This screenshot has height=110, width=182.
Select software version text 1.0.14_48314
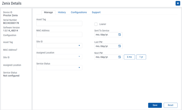(x=11, y=31)
